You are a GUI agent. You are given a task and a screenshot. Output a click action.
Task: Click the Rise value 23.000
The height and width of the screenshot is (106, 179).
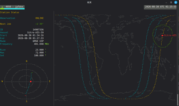click(x=39, y=50)
